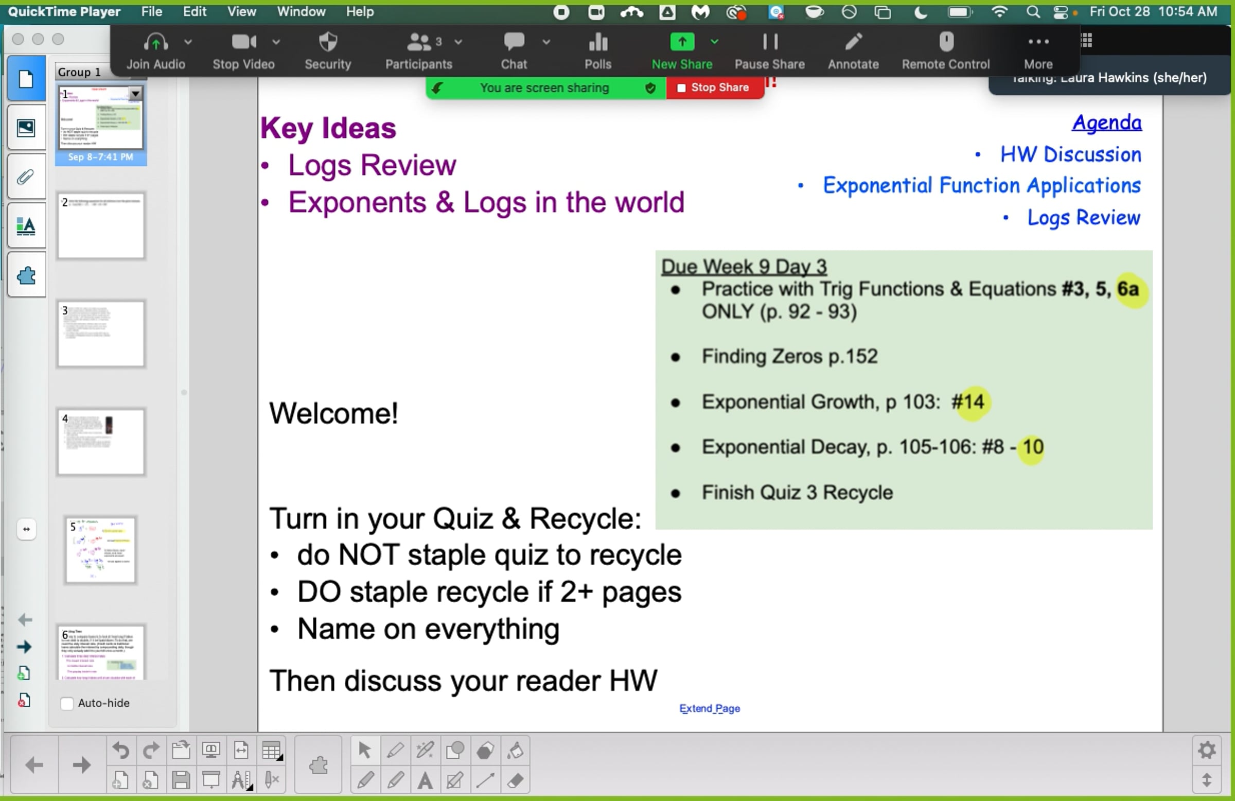
Task: Open the Window menu in menu bar
Action: 301,11
